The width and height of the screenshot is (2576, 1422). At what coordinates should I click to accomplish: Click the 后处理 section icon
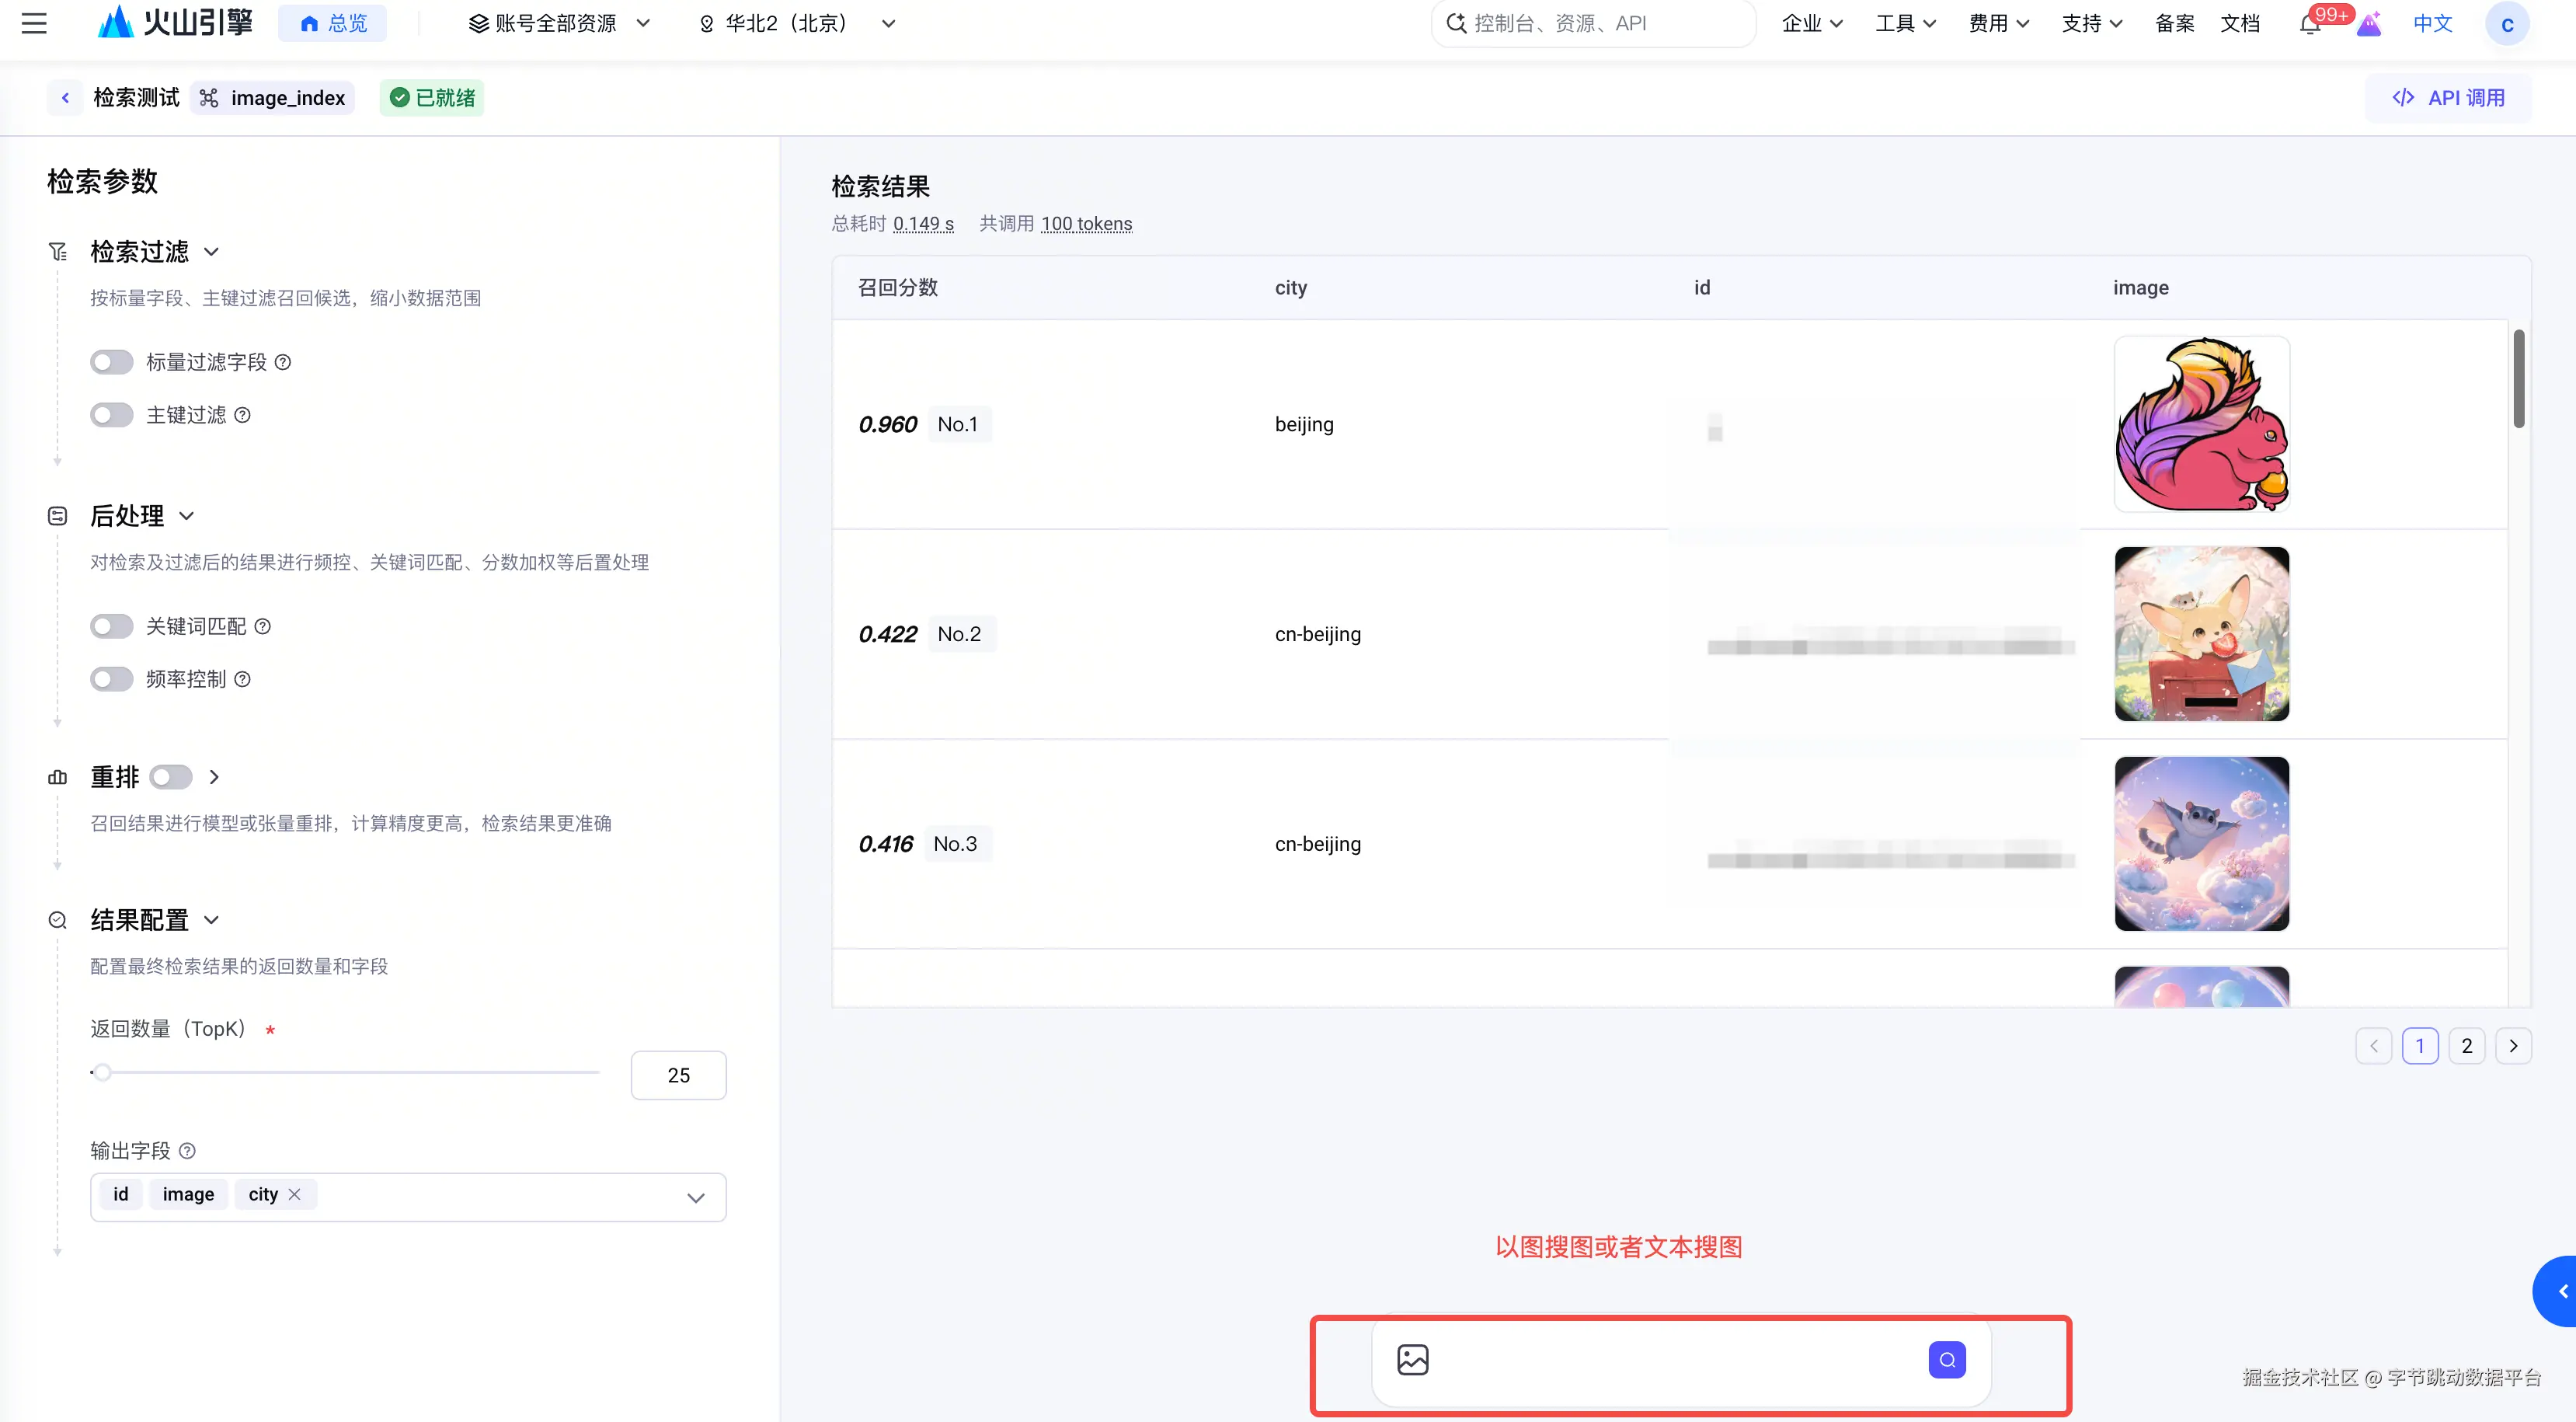point(58,515)
